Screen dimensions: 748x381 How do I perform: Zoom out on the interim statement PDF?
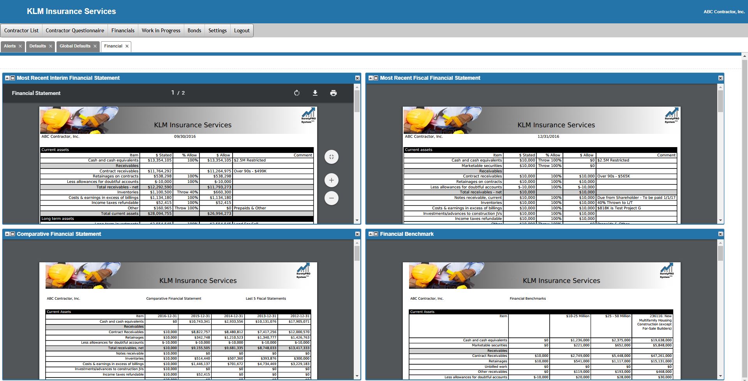tap(332, 198)
